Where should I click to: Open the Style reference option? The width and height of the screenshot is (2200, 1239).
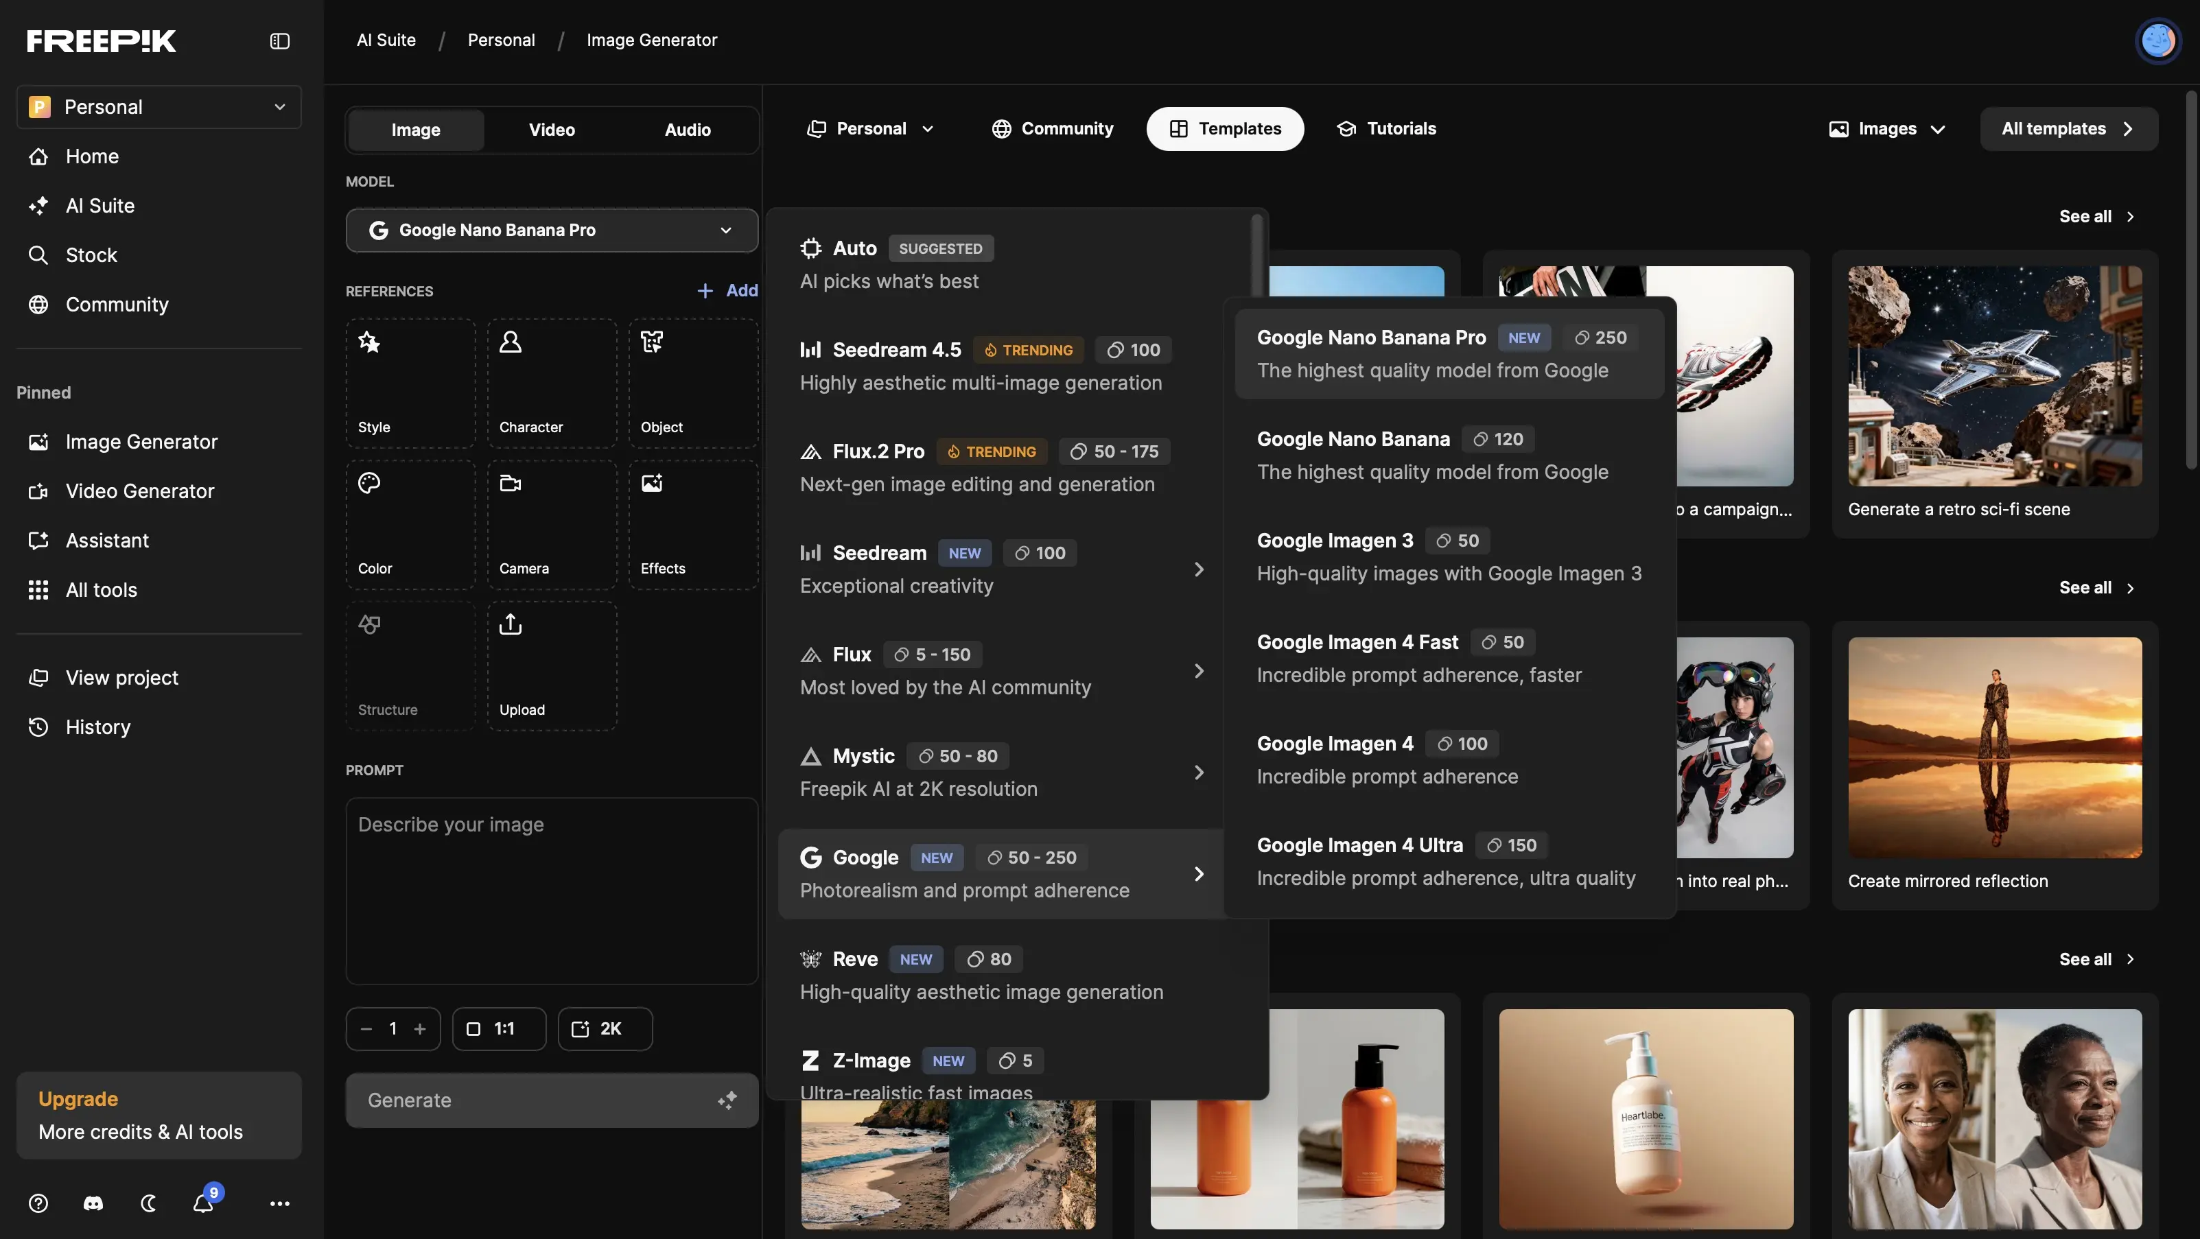point(410,380)
